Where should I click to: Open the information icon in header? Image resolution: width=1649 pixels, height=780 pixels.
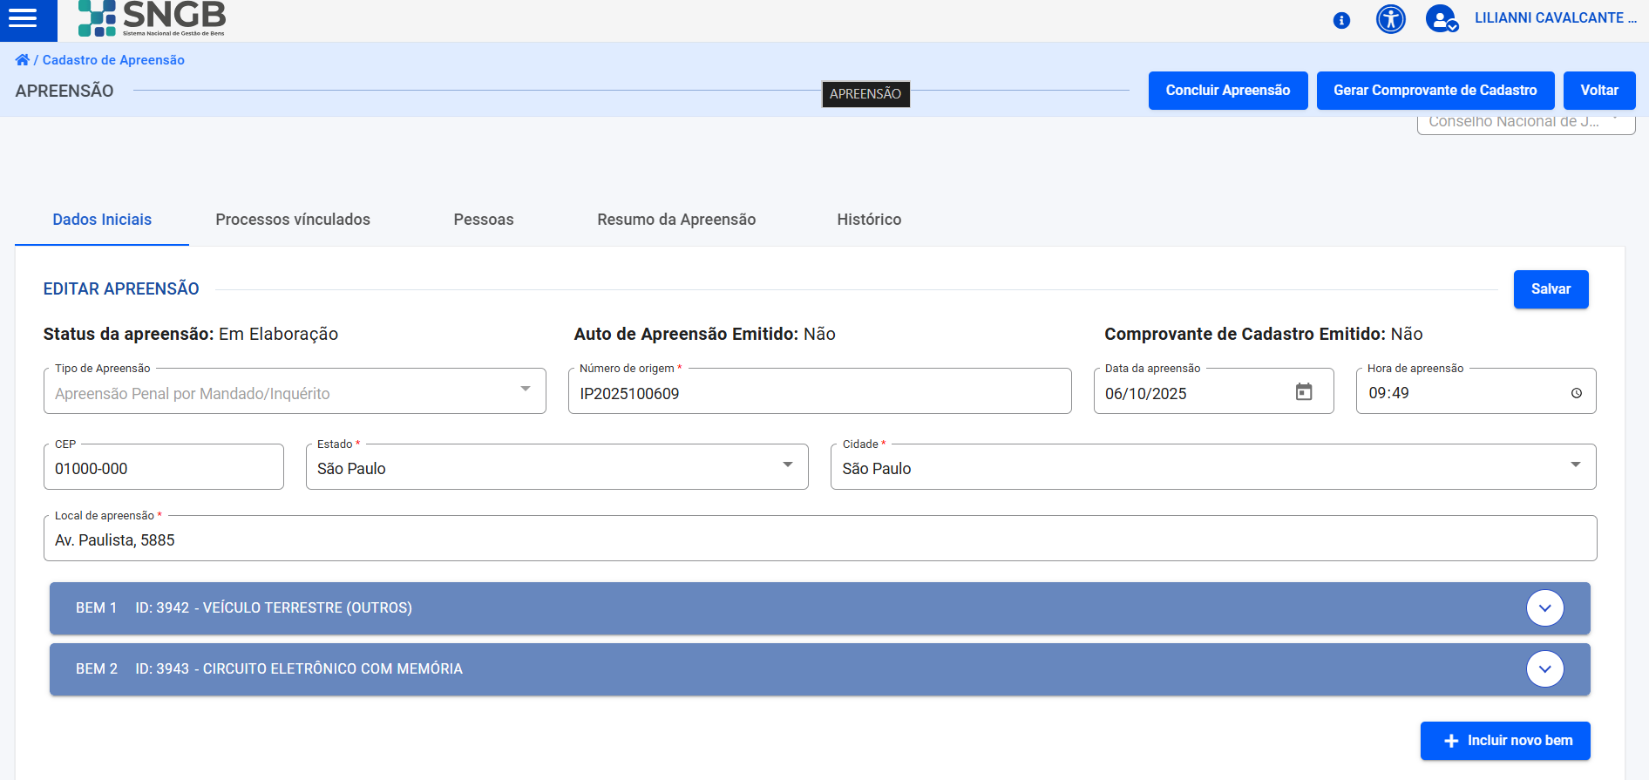(1341, 20)
